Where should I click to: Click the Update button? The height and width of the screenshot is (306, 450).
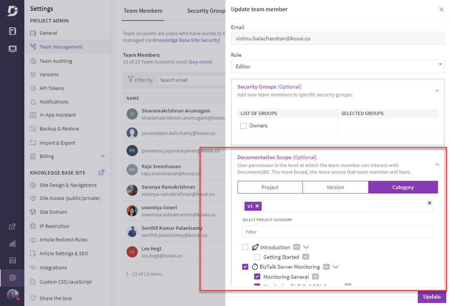[431, 297]
